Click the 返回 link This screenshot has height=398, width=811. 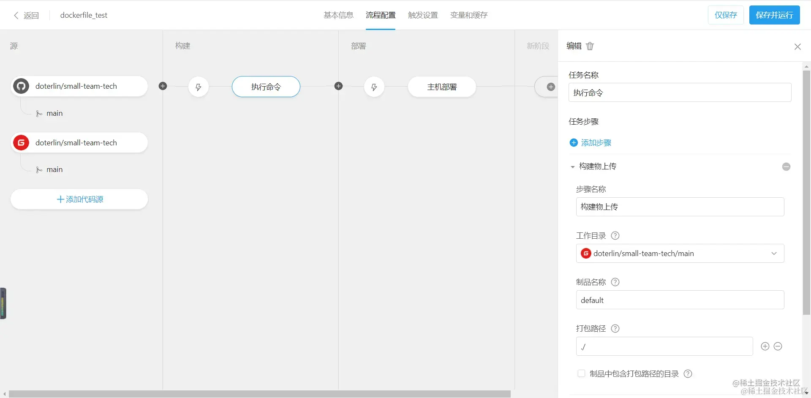(x=31, y=16)
